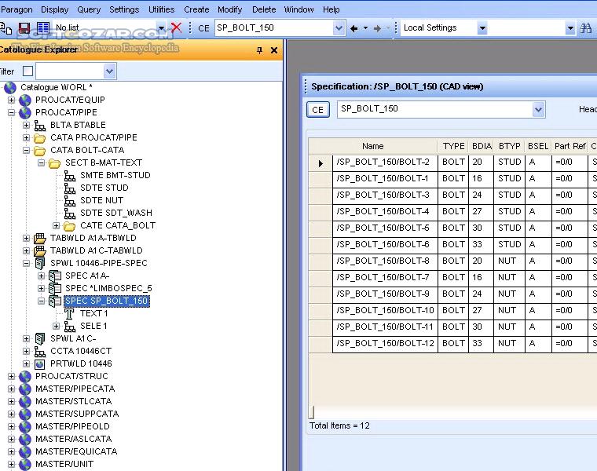Viewport: 597px width, 471px height.
Task: Open the Utilities menu
Action: (162, 9)
